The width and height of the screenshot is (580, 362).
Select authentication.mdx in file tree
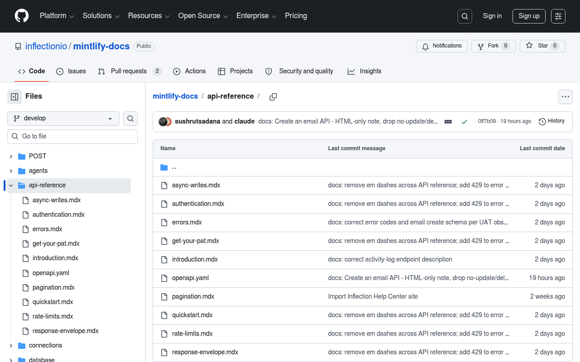click(x=58, y=214)
